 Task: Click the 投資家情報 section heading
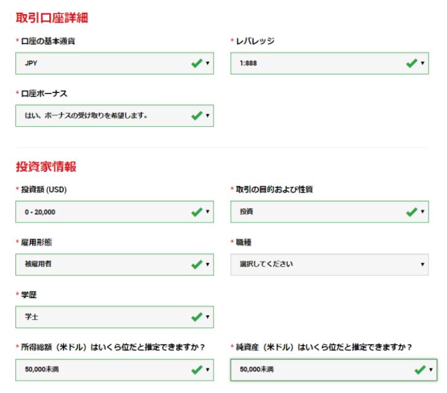tap(46, 166)
